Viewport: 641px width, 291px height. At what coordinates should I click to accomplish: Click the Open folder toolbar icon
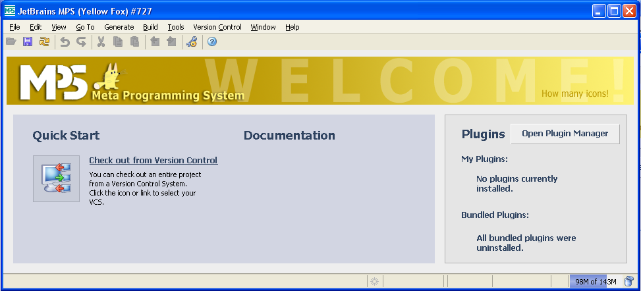point(11,41)
